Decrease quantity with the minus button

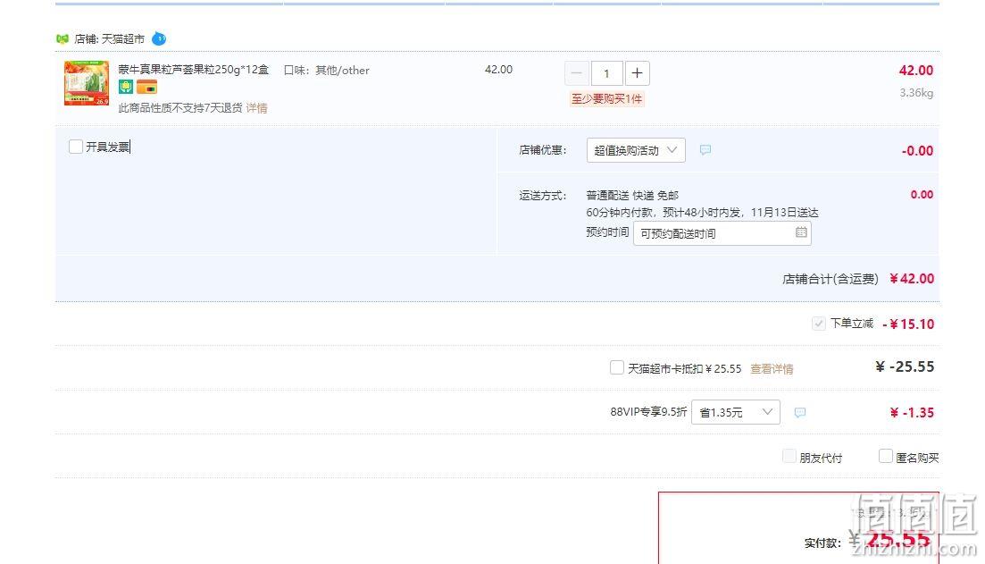(576, 73)
